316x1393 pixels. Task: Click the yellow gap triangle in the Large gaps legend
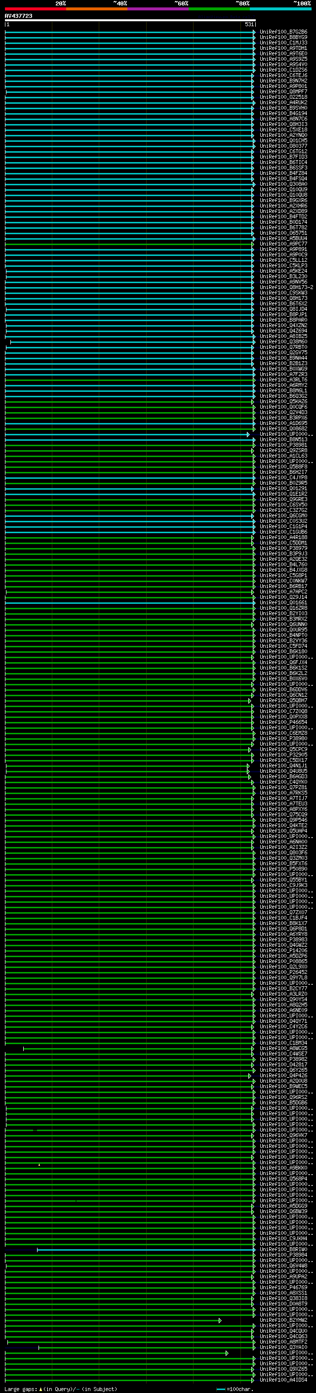[40, 1389]
